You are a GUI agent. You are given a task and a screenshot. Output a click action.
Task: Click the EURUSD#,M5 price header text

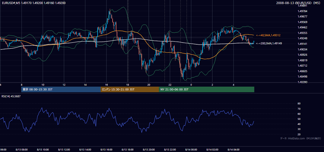[33, 3]
